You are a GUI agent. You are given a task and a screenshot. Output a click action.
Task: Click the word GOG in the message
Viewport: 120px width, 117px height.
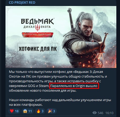[x=31, y=86]
